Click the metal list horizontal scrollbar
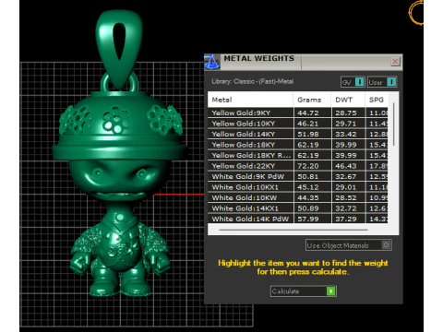Viewport: 443px width, 332px height. (x=293, y=230)
